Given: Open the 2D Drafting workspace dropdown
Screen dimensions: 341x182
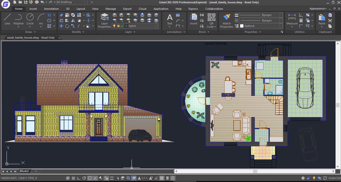Looking at the screenshot, I should [x=71, y=2].
